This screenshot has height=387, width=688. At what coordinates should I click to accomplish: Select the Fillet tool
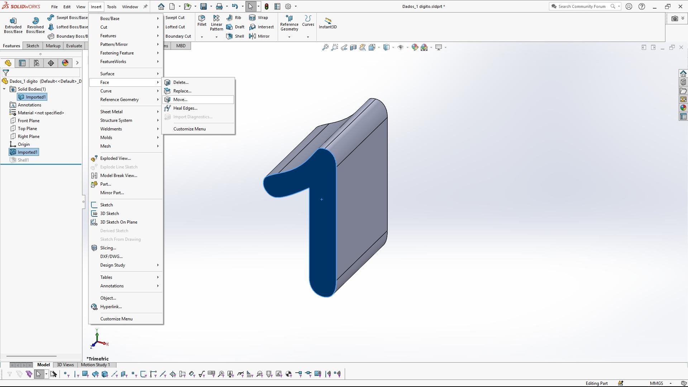coord(202,21)
